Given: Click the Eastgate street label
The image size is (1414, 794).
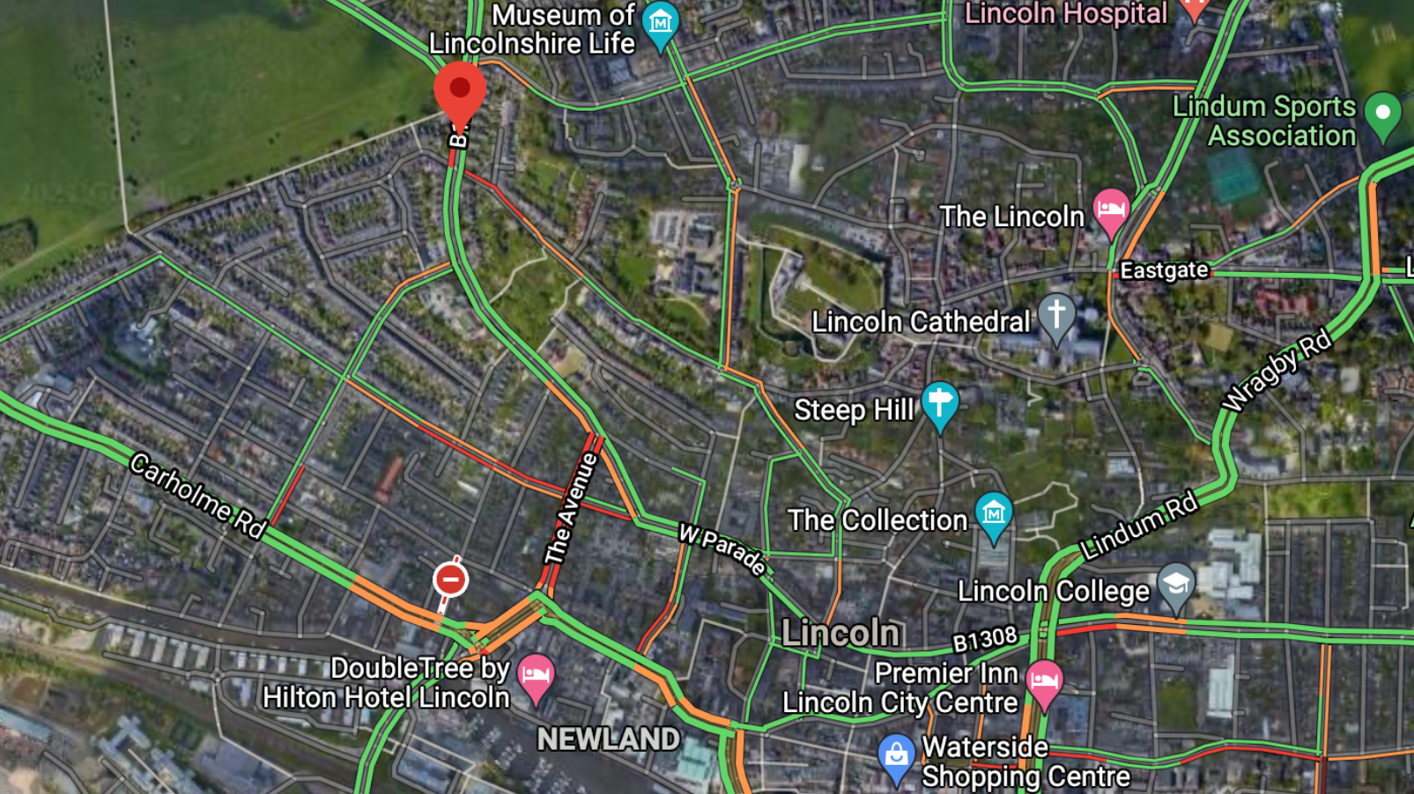Looking at the screenshot, I should click(x=1164, y=270).
